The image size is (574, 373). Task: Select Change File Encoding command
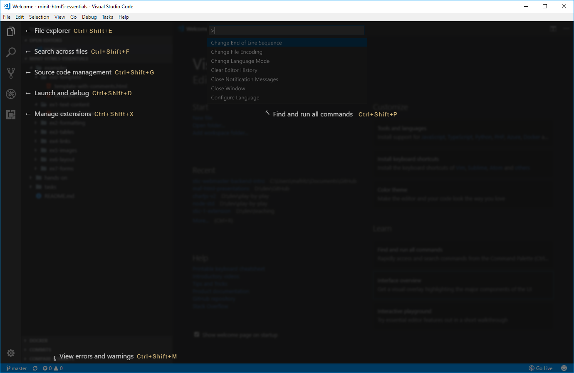(287, 52)
